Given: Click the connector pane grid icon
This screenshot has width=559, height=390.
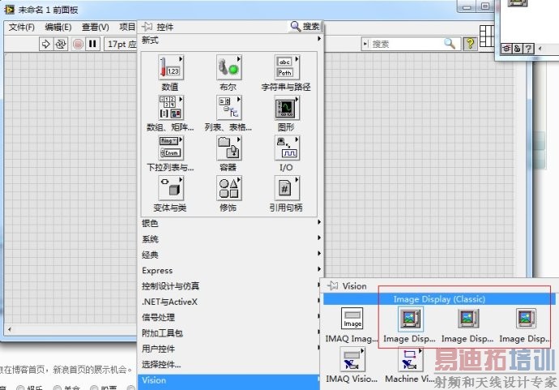Looking at the screenshot, I should (487, 36).
